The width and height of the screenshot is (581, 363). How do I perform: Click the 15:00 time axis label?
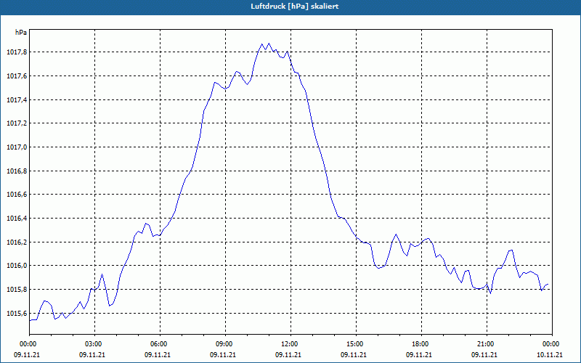click(356, 344)
